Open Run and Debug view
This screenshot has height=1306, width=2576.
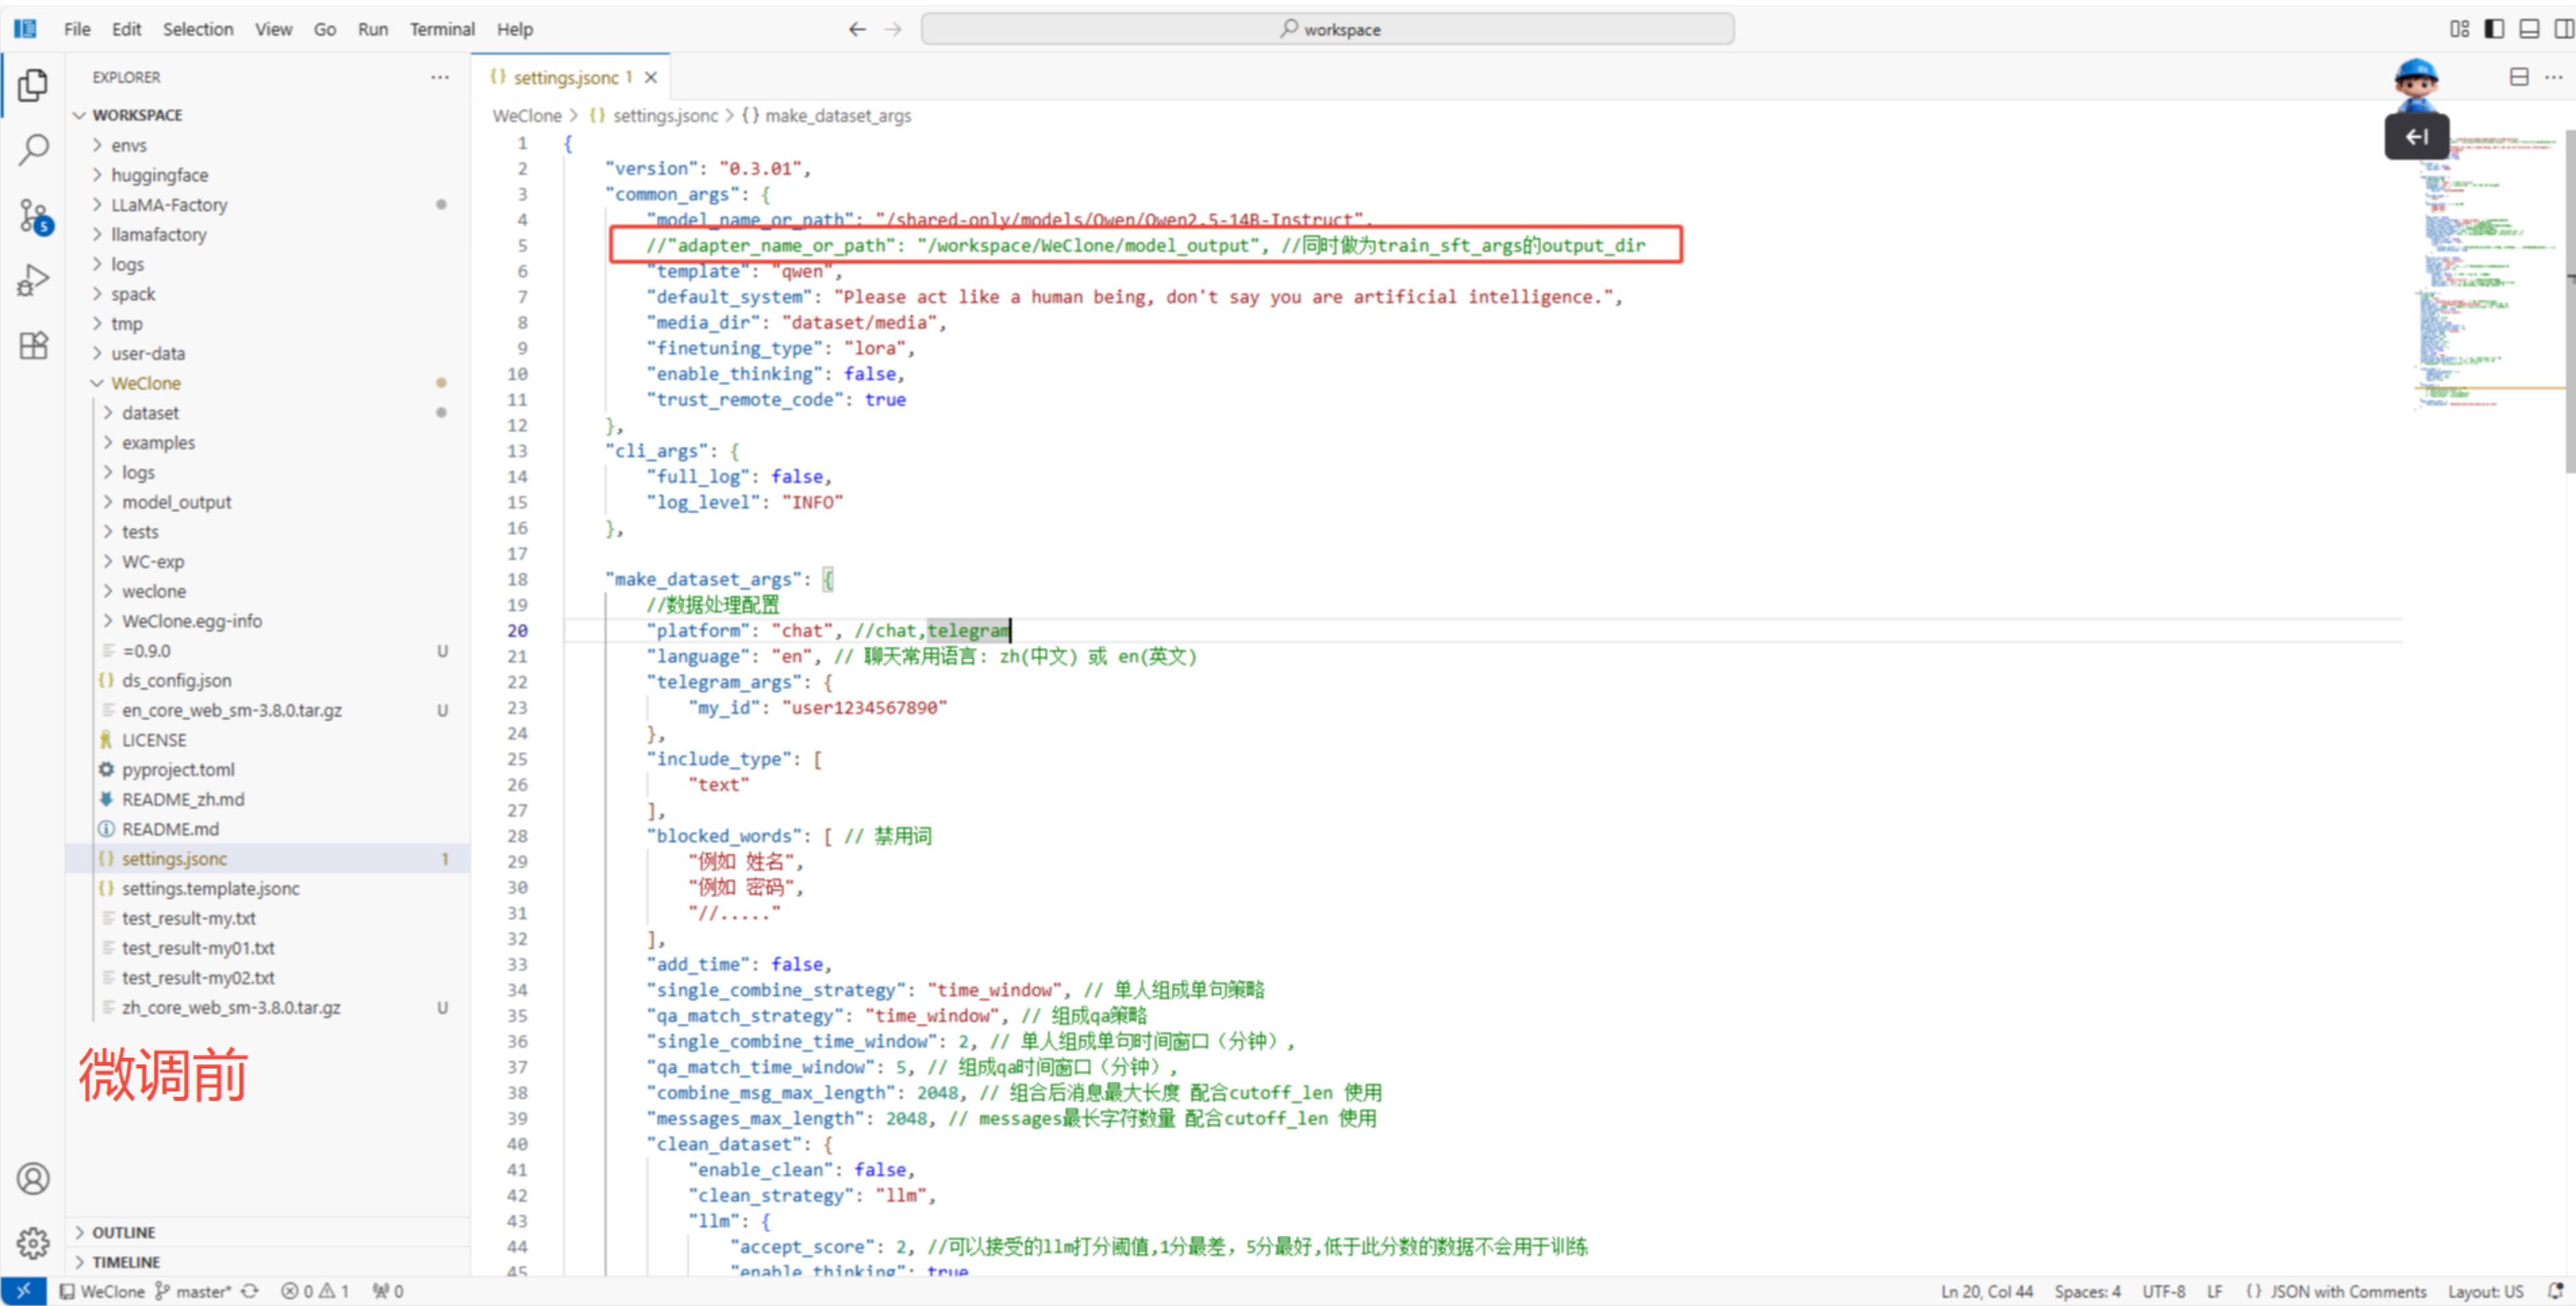pos(33,280)
